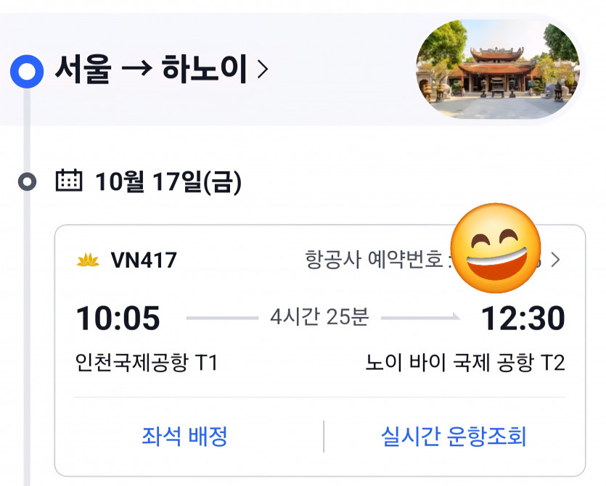Screen dimensions: 606x486
Task: Click the 4시간 25분 flight duration
Action: point(319,317)
